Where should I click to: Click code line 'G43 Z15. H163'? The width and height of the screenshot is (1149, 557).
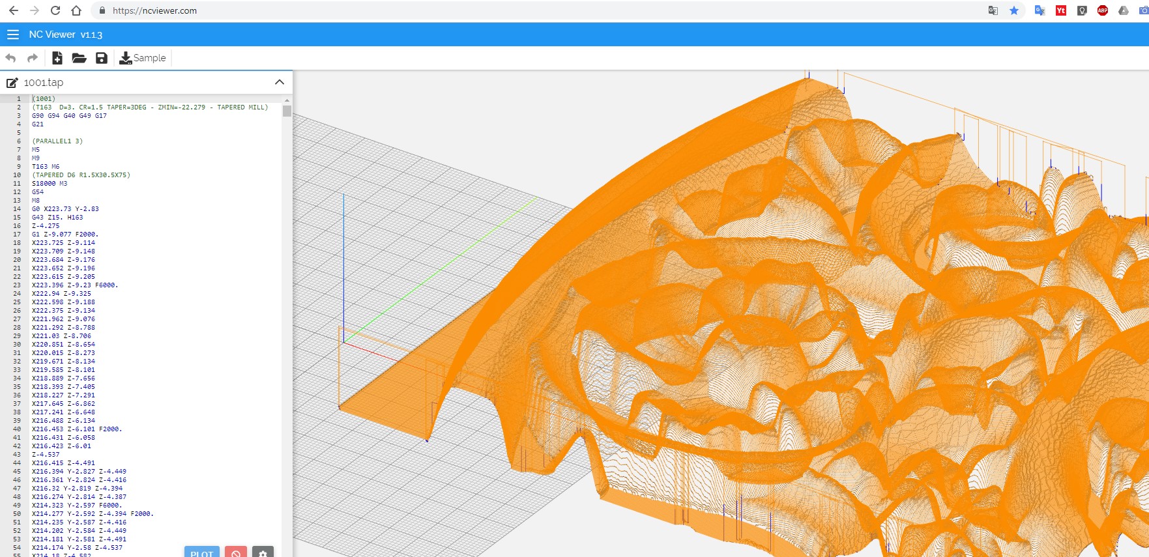click(x=57, y=218)
